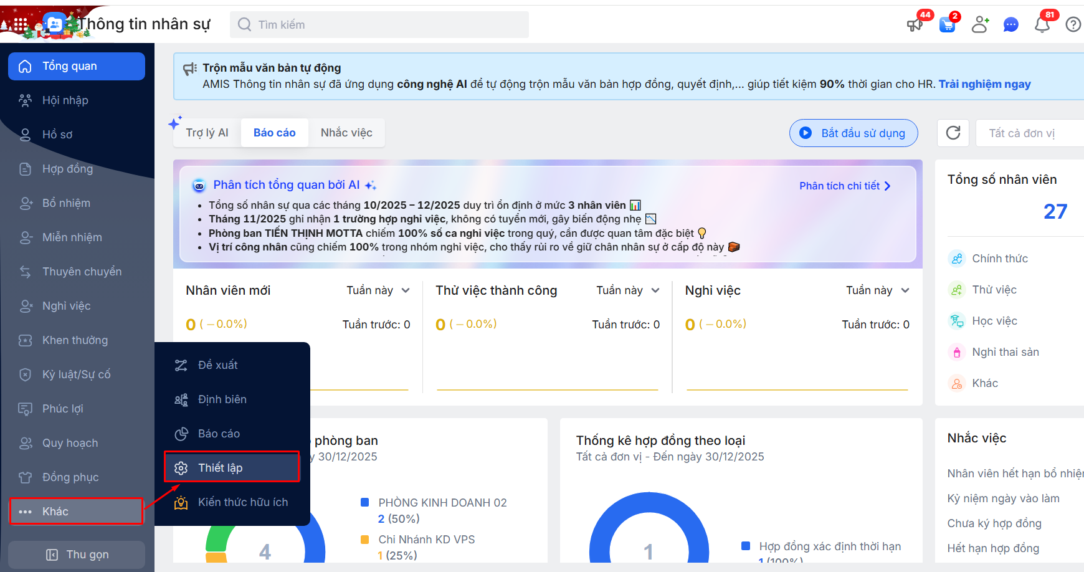
Task: Click the help question mark icon
Action: (x=1073, y=25)
